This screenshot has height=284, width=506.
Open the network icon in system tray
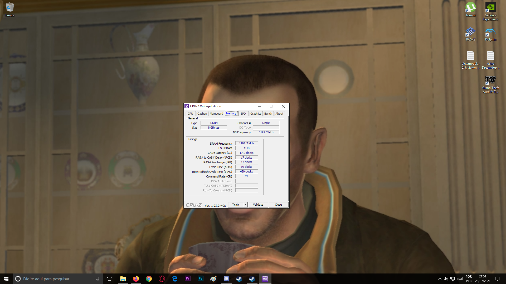(453, 279)
